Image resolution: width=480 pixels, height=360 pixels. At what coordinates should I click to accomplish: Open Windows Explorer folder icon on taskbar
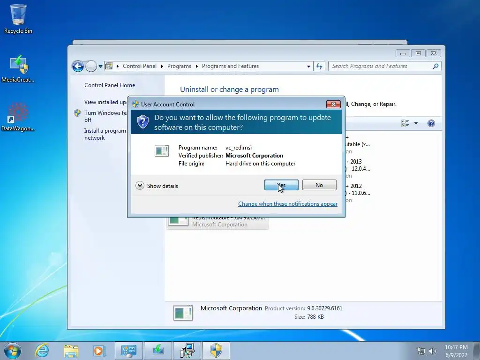(71, 351)
